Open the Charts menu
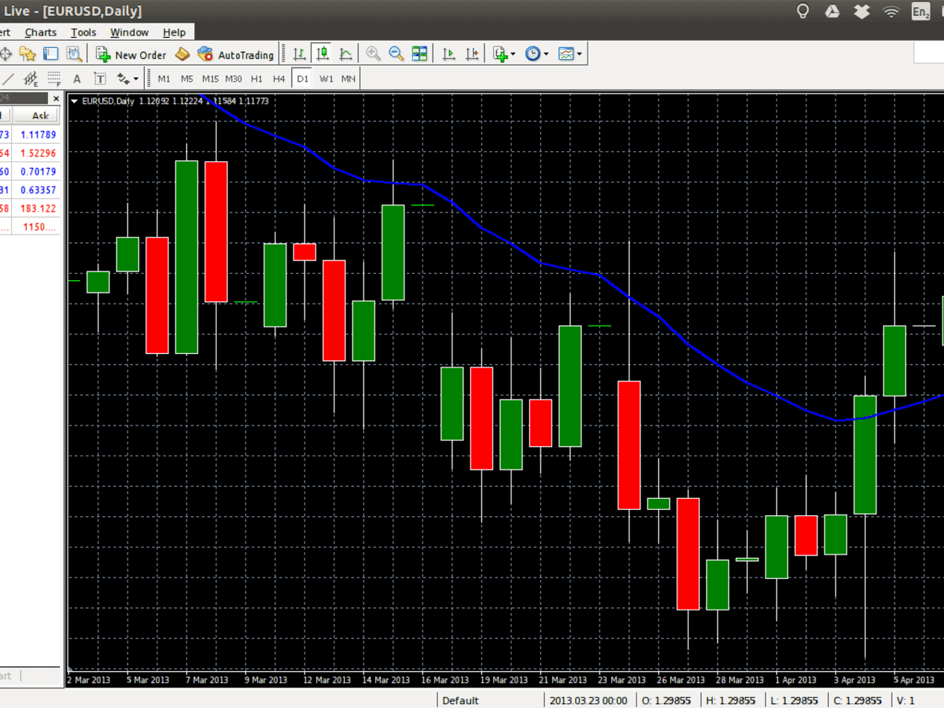This screenshot has height=708, width=944. [x=40, y=32]
